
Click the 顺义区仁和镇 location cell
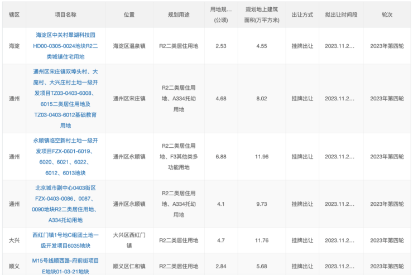129,266
